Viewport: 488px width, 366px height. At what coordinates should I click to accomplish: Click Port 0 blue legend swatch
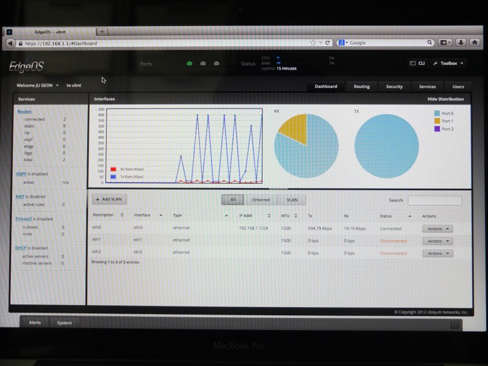point(437,113)
